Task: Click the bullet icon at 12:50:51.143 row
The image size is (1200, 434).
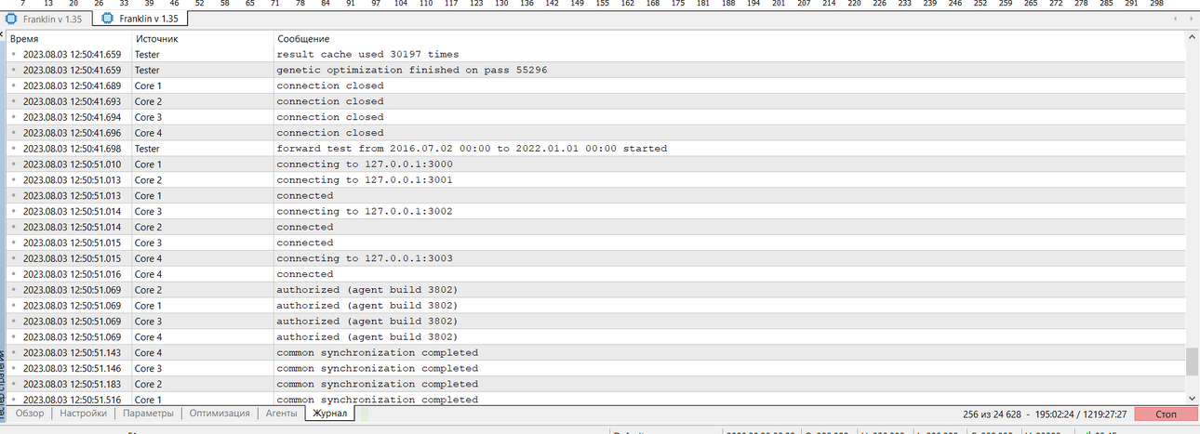Action: coord(14,353)
